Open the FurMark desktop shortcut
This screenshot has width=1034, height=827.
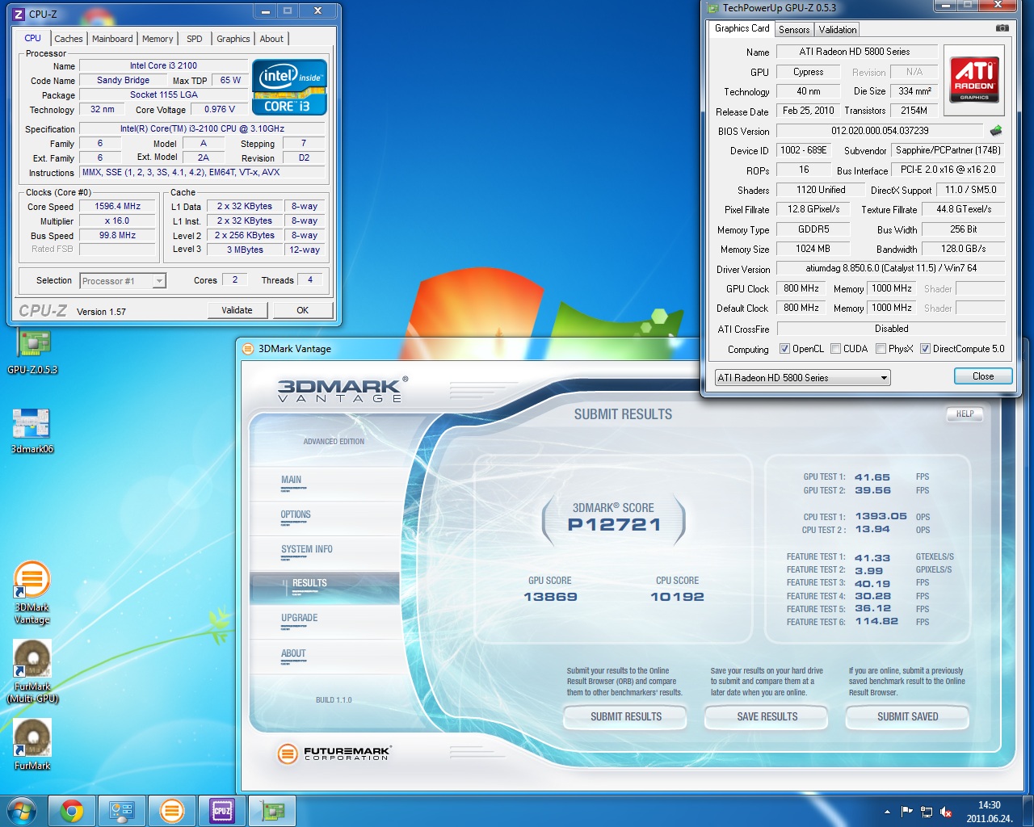[x=32, y=744]
